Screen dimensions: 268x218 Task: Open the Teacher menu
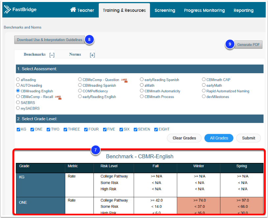click(82, 10)
